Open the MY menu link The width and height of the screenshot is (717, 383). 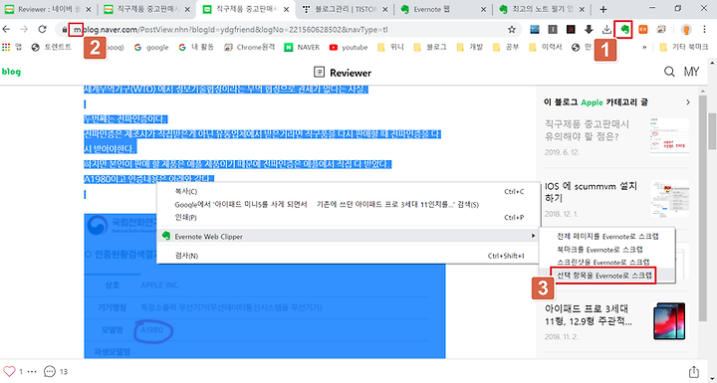pyautogui.click(x=691, y=72)
